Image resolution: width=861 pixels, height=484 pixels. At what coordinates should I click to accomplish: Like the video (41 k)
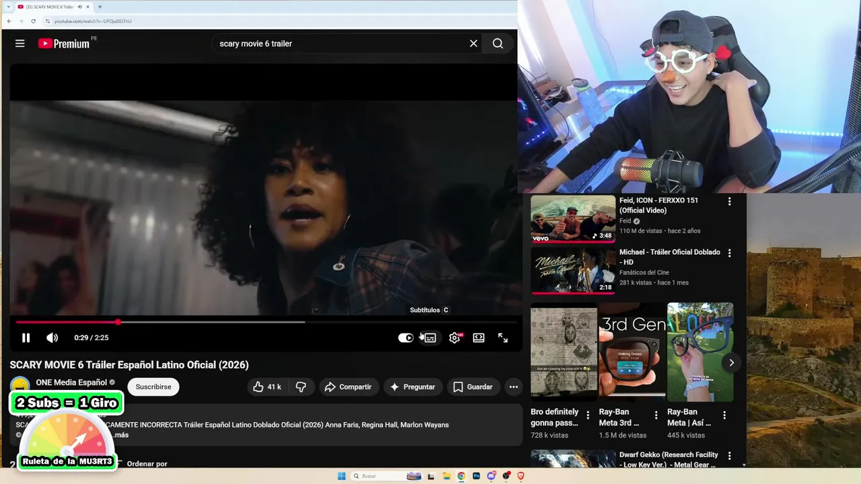[267, 387]
